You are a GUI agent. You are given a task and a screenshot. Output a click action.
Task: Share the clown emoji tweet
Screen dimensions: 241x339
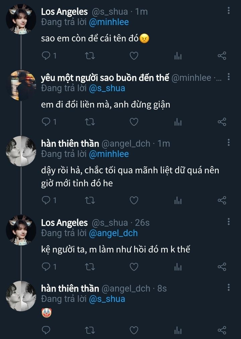coord(222,330)
